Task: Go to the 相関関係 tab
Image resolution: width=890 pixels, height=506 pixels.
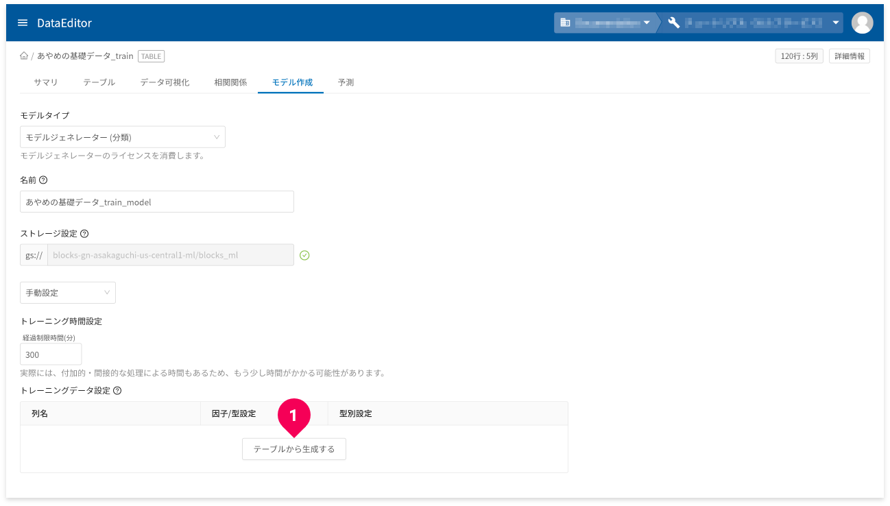Action: (x=230, y=82)
